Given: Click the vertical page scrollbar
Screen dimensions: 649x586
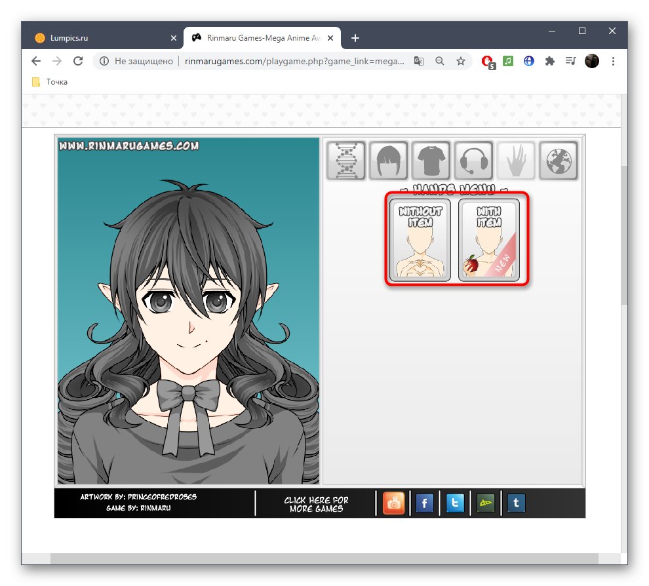Looking at the screenshot, I should pyautogui.click(x=624, y=235).
